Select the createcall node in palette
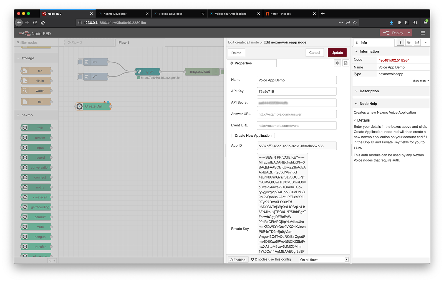 (36, 197)
